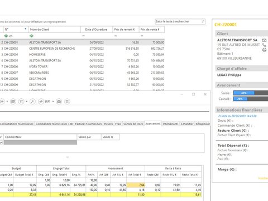Select the Heures tab

108,124
